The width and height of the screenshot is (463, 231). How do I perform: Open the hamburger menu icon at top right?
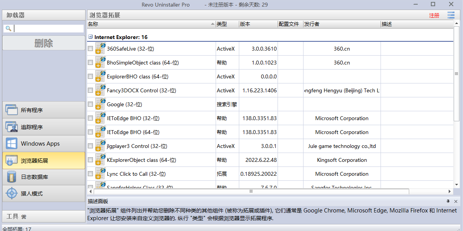(x=451, y=15)
